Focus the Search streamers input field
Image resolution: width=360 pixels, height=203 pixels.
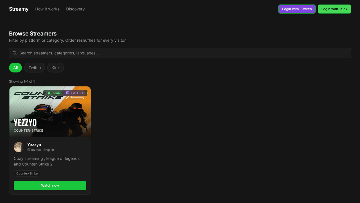(x=180, y=53)
